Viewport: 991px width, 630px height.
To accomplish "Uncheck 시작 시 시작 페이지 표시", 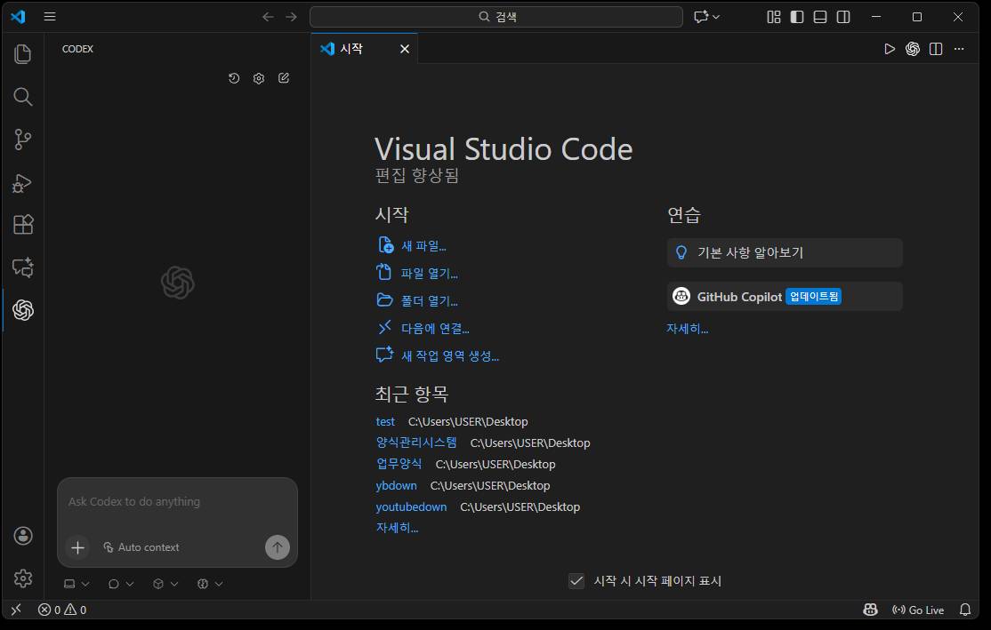I will (576, 581).
